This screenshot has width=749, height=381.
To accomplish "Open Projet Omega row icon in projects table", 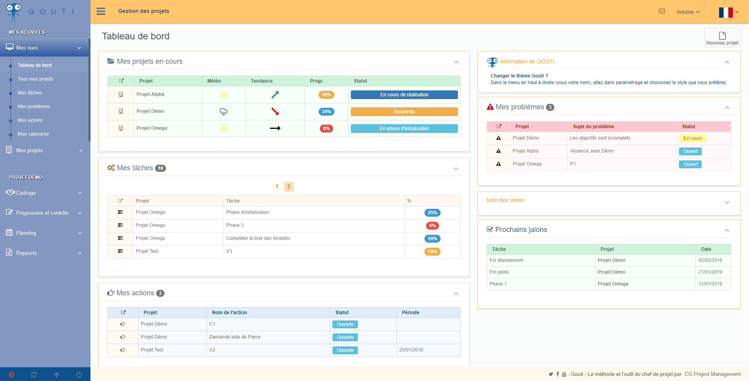I will coord(121,128).
